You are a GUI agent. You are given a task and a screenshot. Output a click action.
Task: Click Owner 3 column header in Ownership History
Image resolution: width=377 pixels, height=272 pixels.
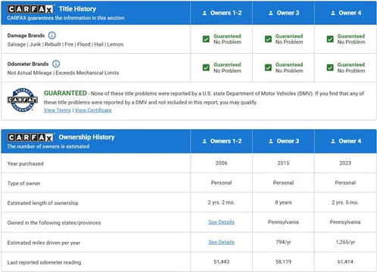[x=283, y=141]
